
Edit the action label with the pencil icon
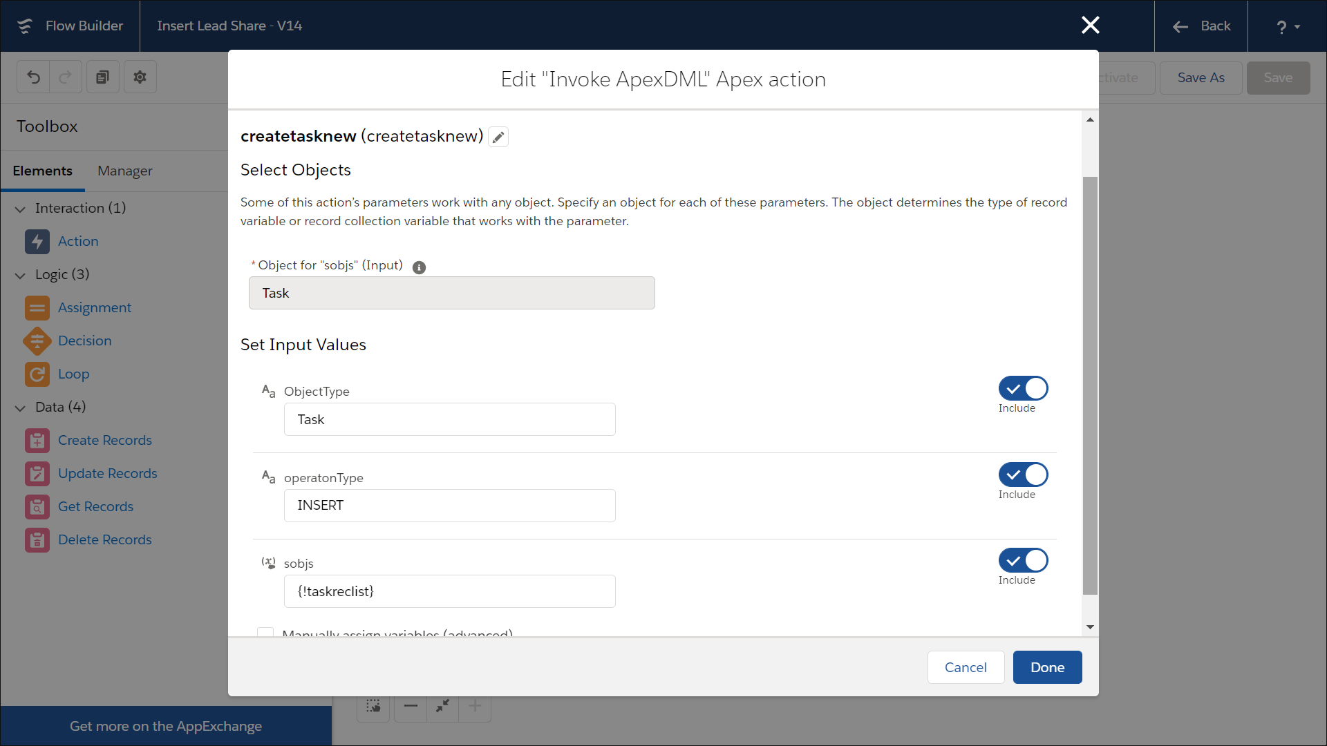click(x=498, y=137)
